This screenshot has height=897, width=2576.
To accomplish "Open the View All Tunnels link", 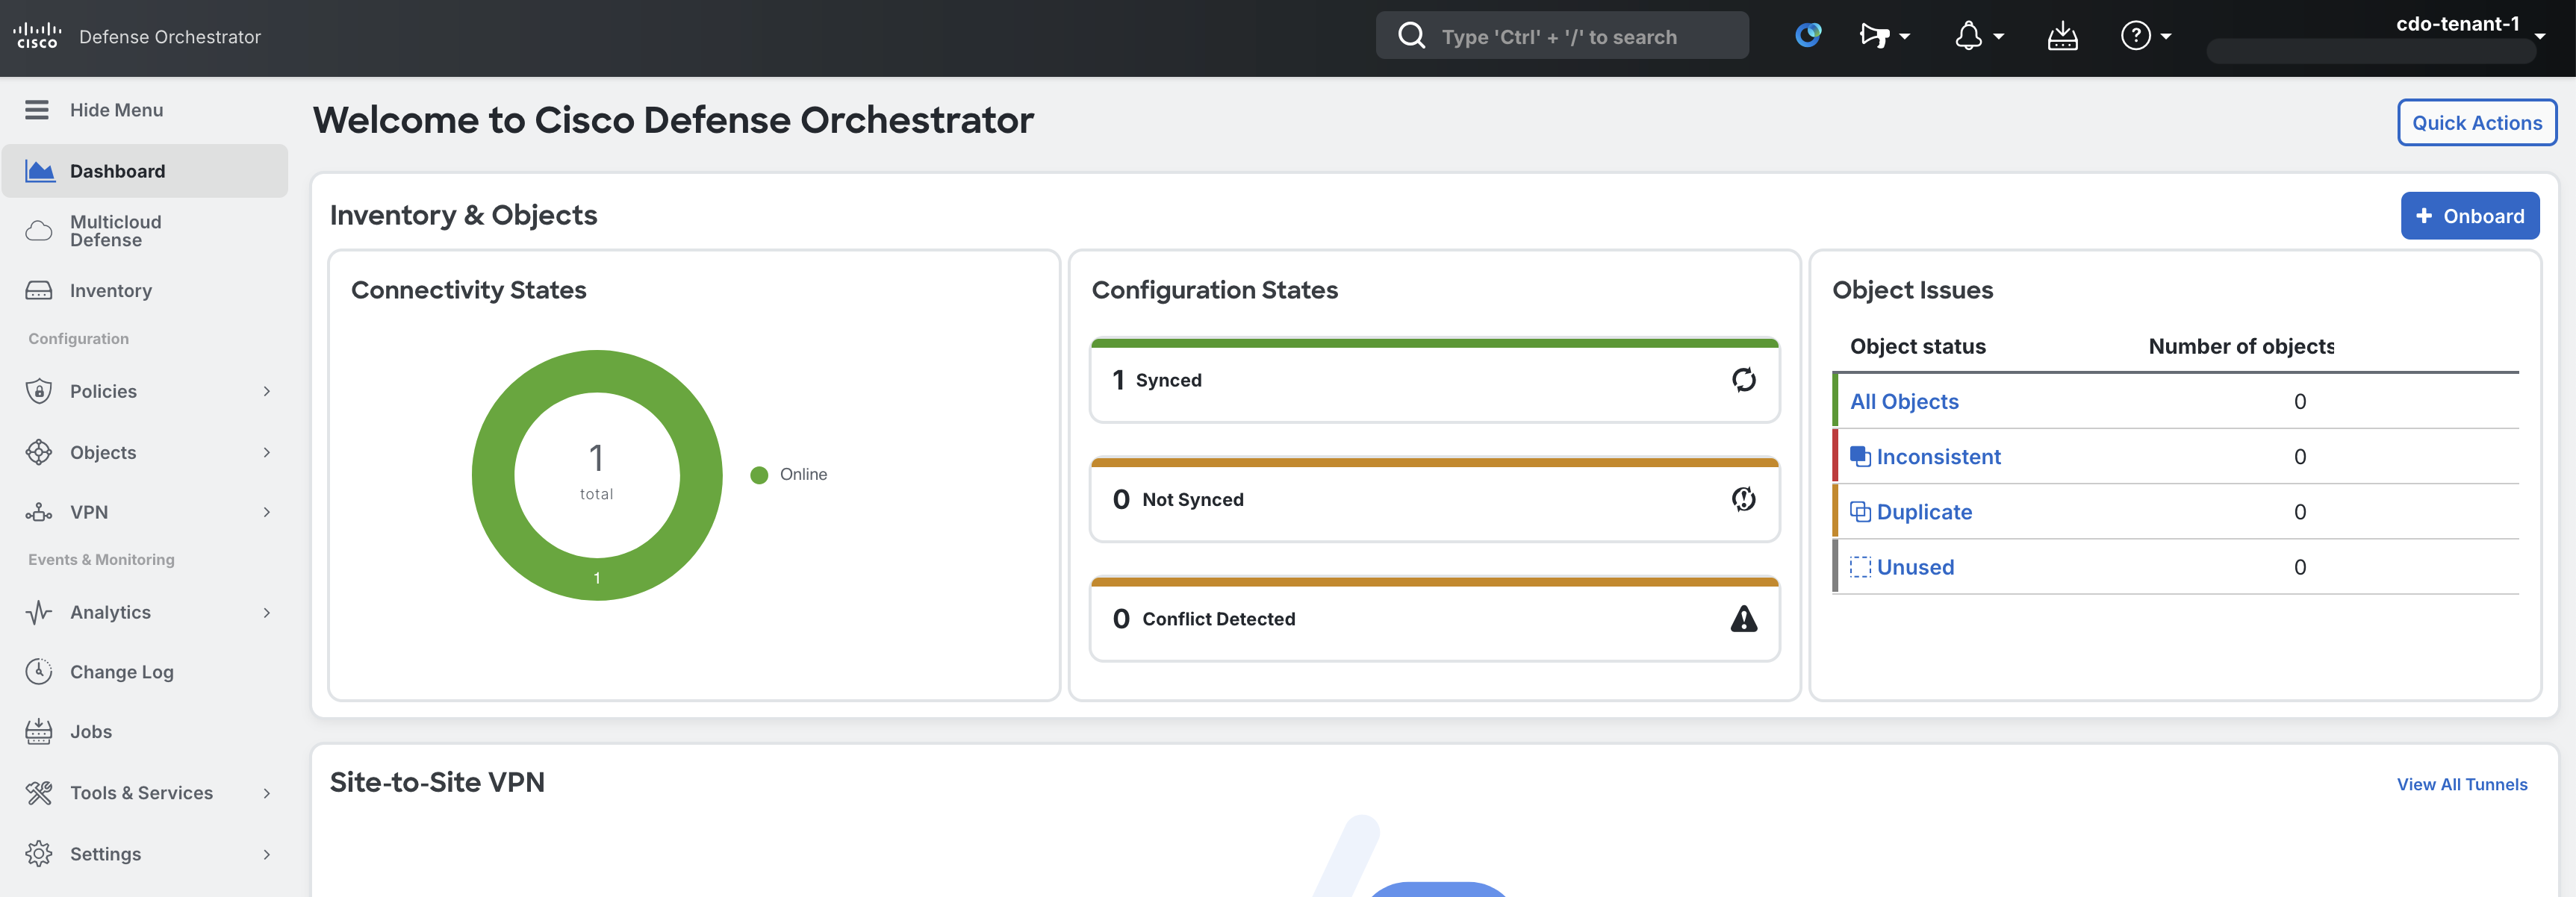I will click(2461, 784).
